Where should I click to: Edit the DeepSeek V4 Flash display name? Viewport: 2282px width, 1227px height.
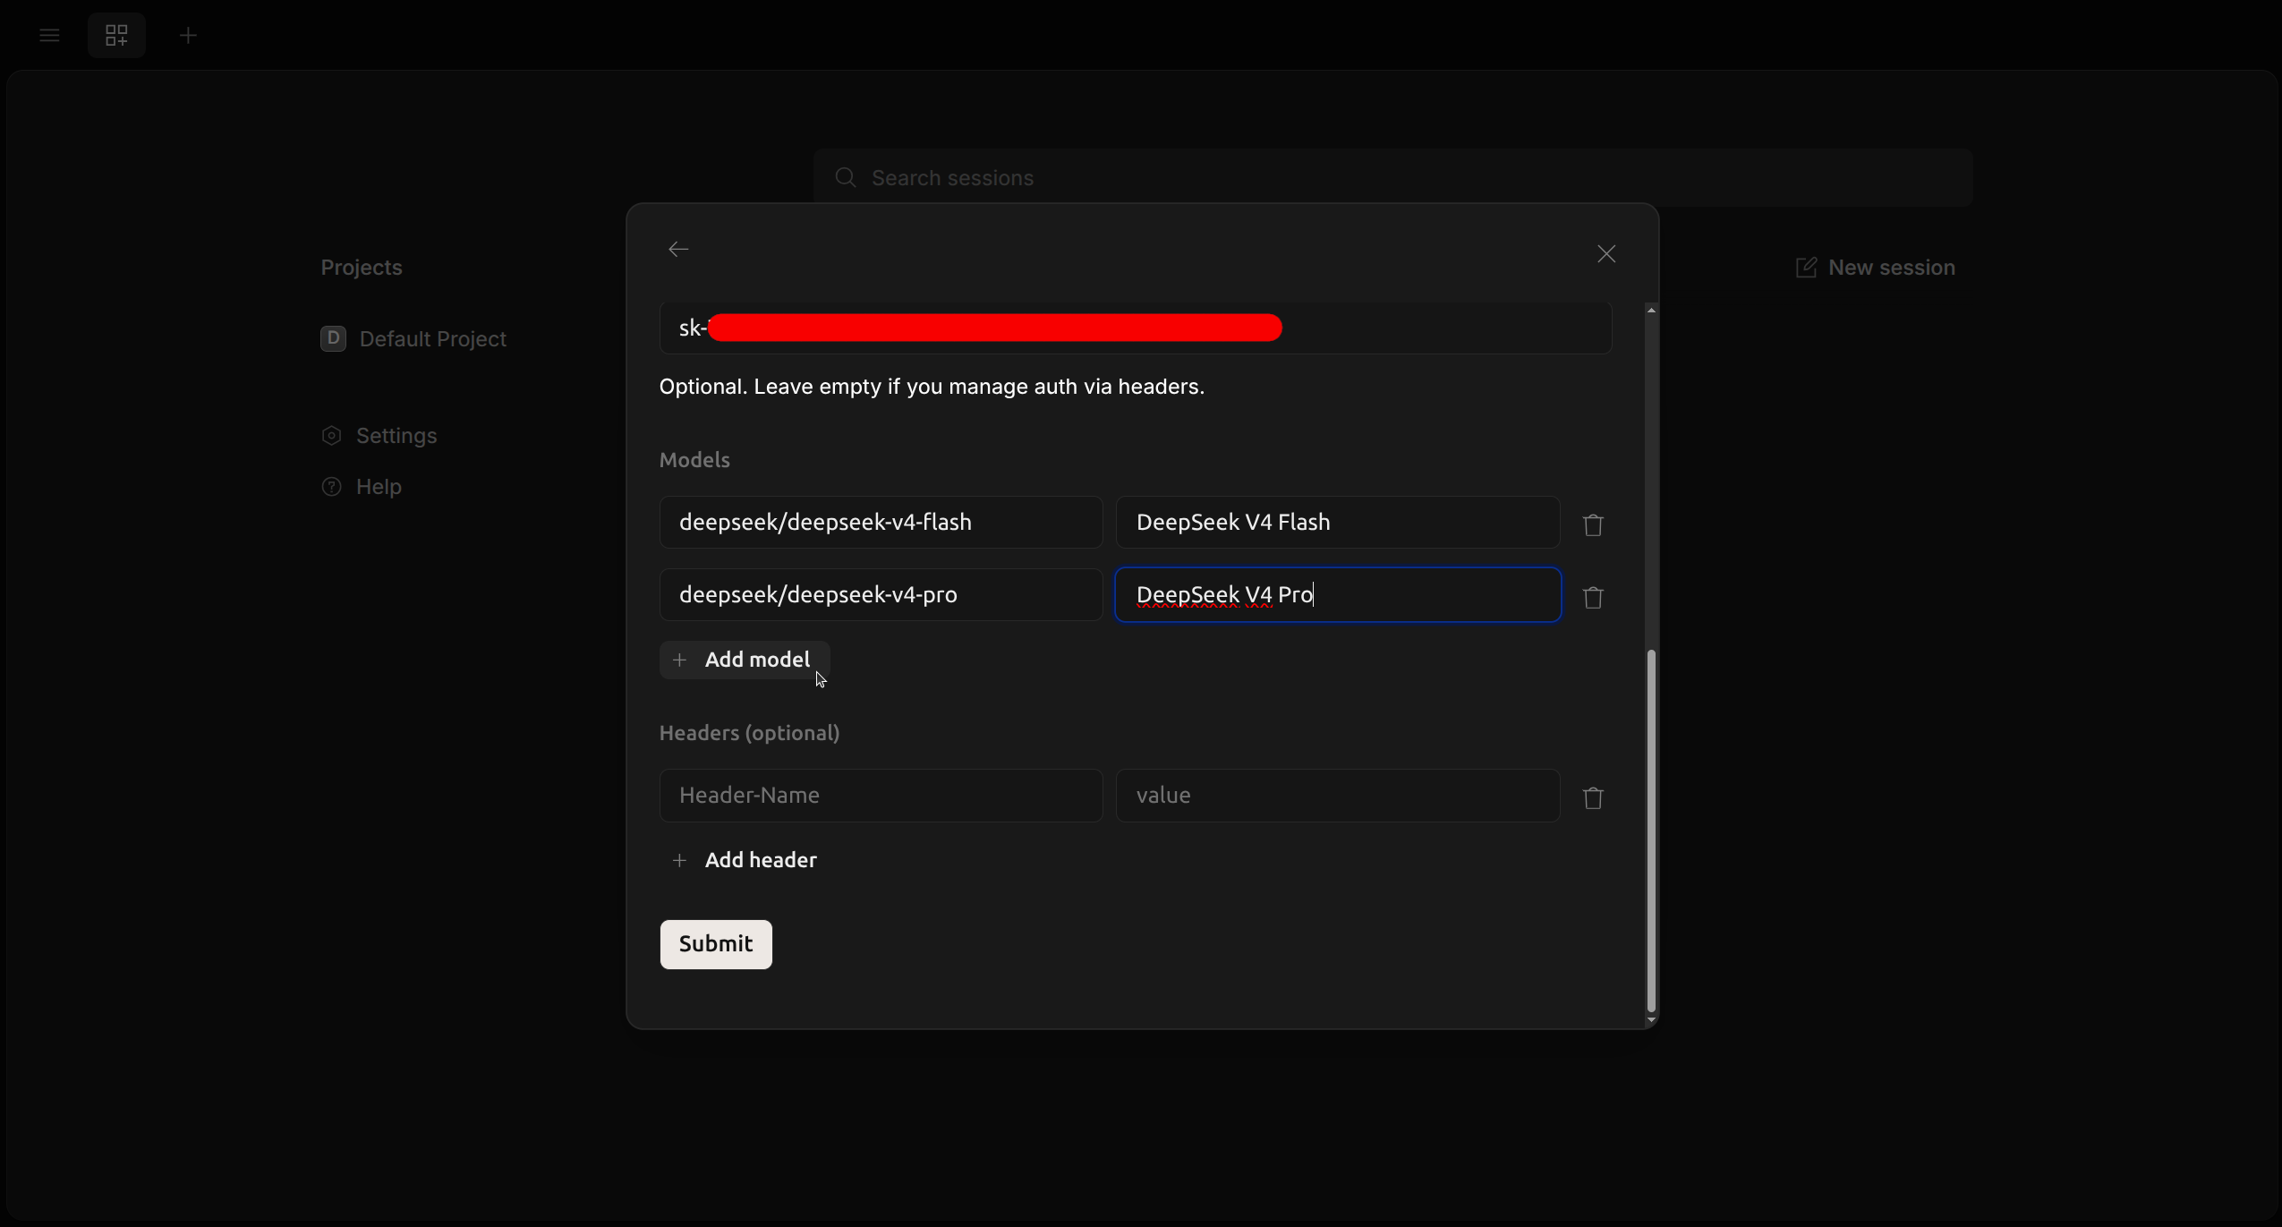tap(1338, 523)
